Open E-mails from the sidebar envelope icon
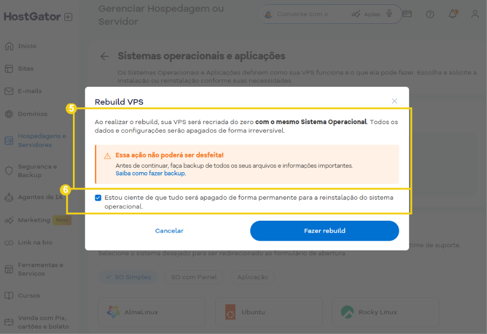Image resolution: width=487 pixels, height=334 pixels. pyautogui.click(x=8, y=91)
